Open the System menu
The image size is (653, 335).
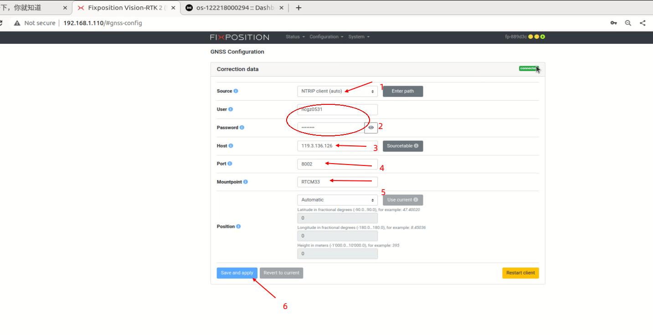(359, 37)
